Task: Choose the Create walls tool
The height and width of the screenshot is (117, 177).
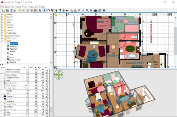Action: point(52,10)
